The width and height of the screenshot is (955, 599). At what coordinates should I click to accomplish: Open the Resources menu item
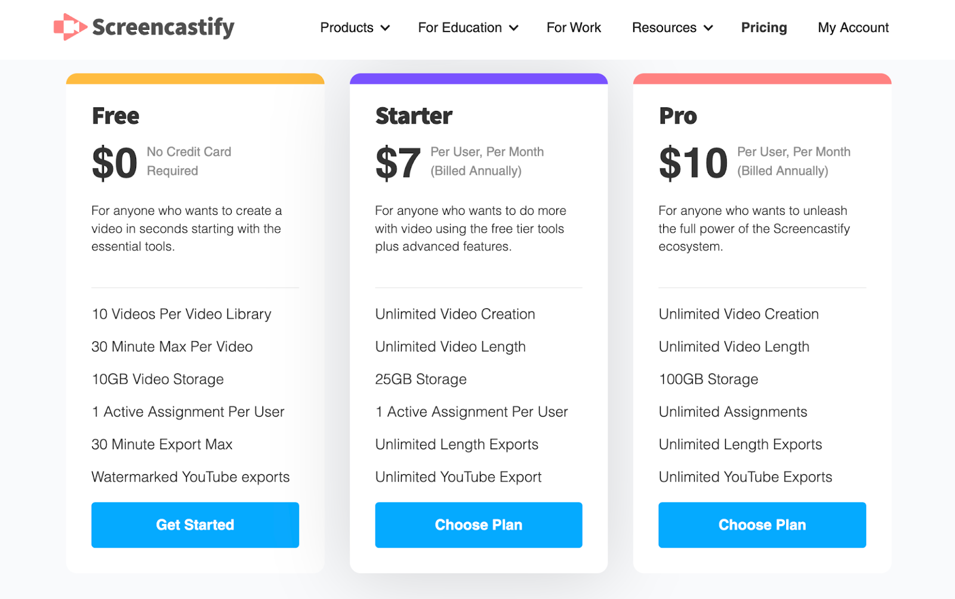coord(664,27)
